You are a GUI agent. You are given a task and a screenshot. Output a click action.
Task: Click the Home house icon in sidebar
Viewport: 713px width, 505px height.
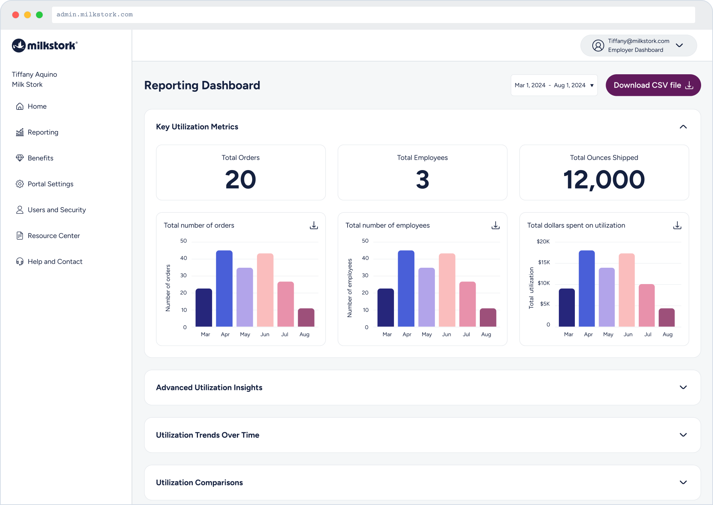coord(20,107)
